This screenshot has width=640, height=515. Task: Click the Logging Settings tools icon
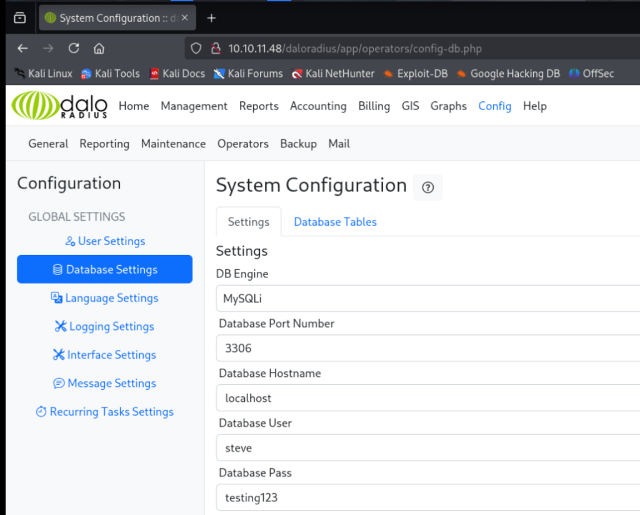[61, 326]
